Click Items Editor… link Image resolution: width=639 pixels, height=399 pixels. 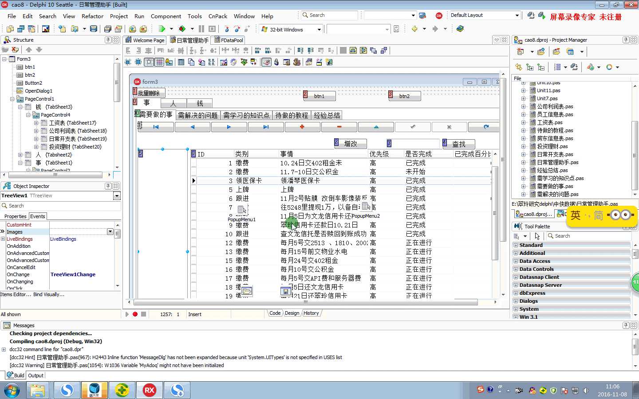tap(16, 294)
